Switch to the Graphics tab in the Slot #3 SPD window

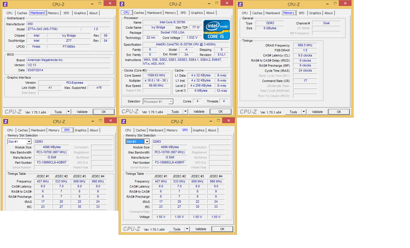click(x=199, y=130)
